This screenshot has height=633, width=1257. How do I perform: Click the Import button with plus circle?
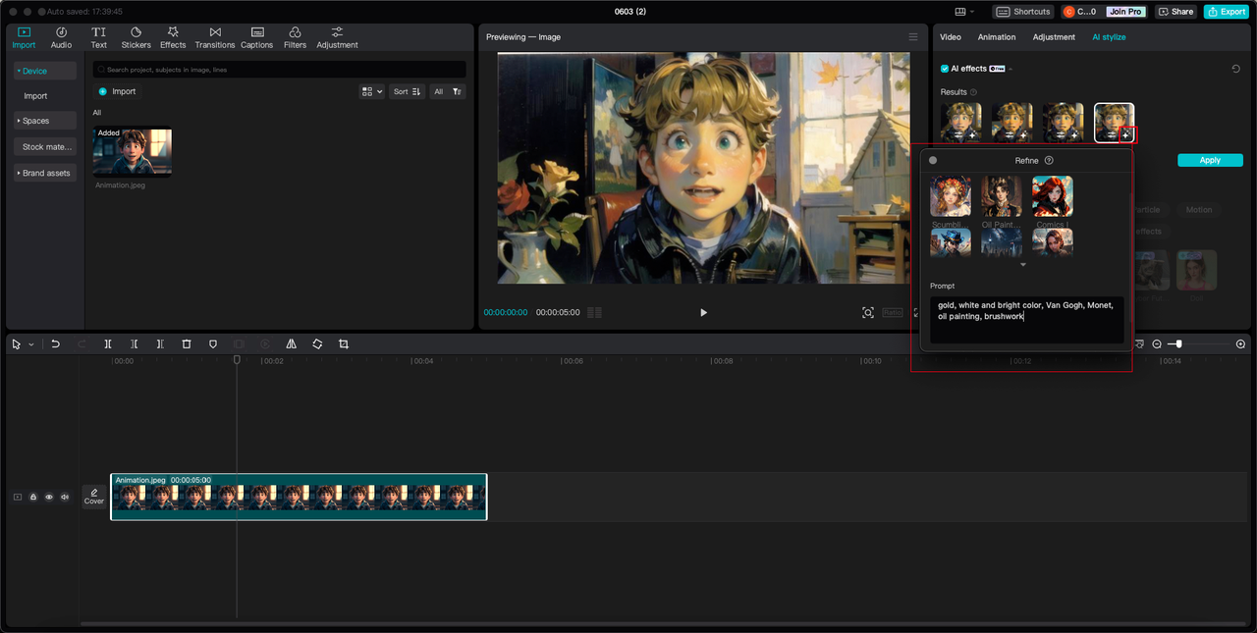(117, 91)
